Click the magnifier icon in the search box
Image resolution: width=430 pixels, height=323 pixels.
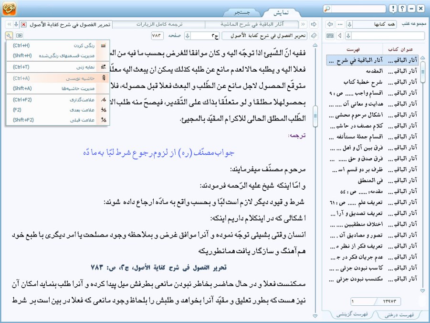pos(327,9)
